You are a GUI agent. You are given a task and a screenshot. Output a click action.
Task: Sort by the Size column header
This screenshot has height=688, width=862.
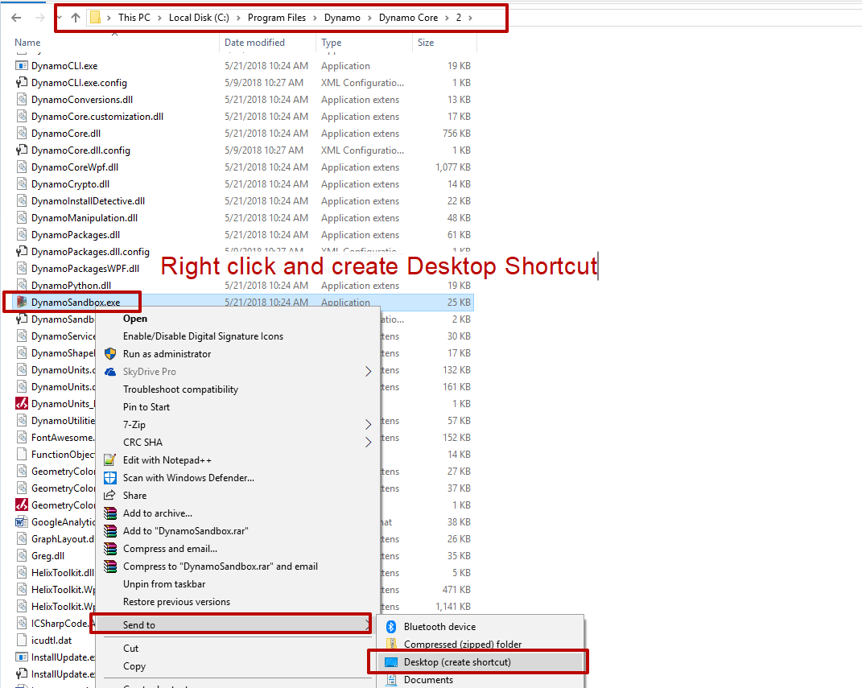pos(426,43)
